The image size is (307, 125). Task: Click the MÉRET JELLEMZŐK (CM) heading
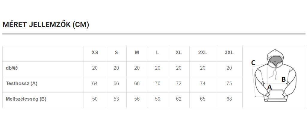[46, 25]
